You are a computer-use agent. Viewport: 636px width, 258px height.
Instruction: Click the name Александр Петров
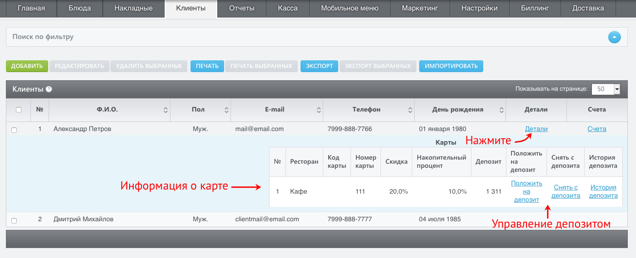pyautogui.click(x=82, y=129)
